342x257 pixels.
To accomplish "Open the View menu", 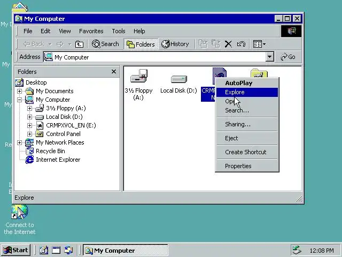I will tap(65, 31).
